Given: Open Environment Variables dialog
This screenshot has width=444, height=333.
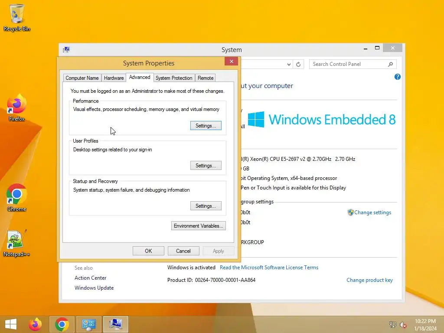Looking at the screenshot, I should [199, 225].
